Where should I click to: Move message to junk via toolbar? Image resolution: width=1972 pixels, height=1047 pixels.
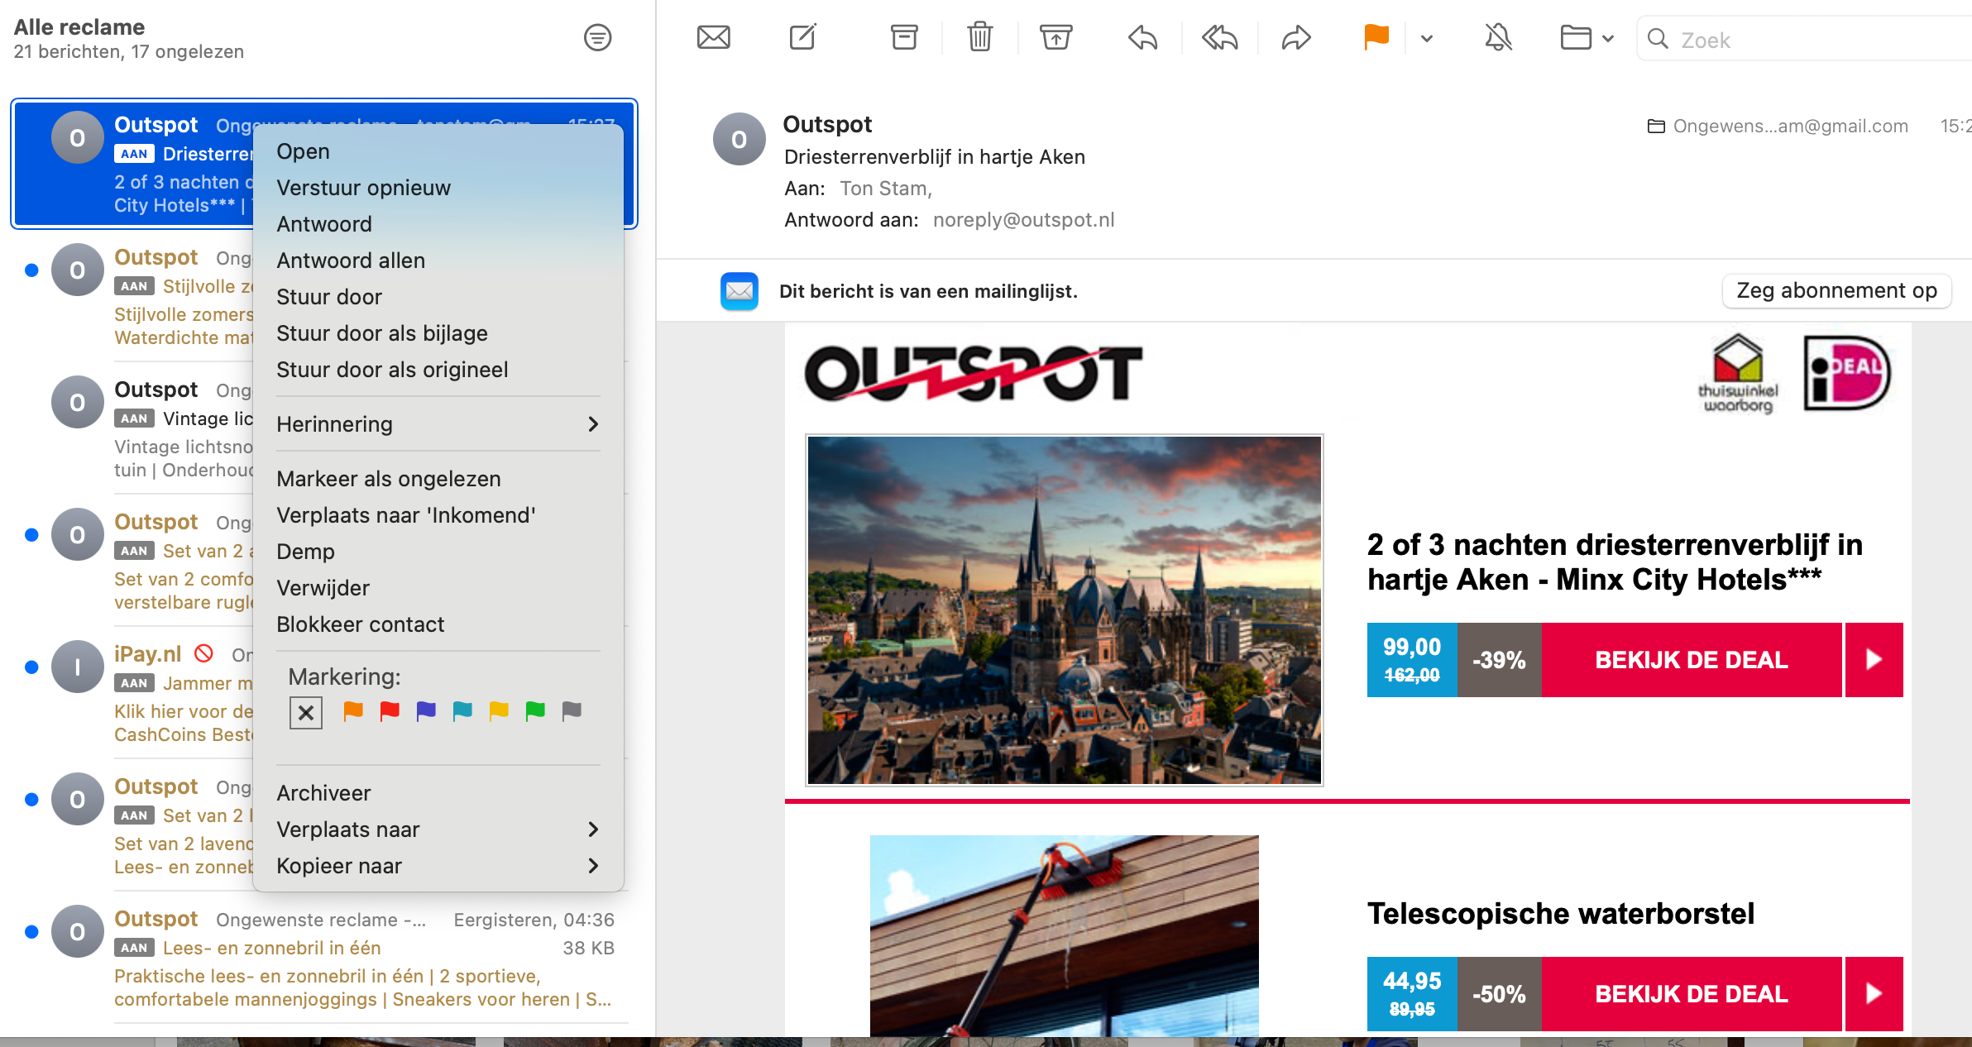pyautogui.click(x=1056, y=37)
